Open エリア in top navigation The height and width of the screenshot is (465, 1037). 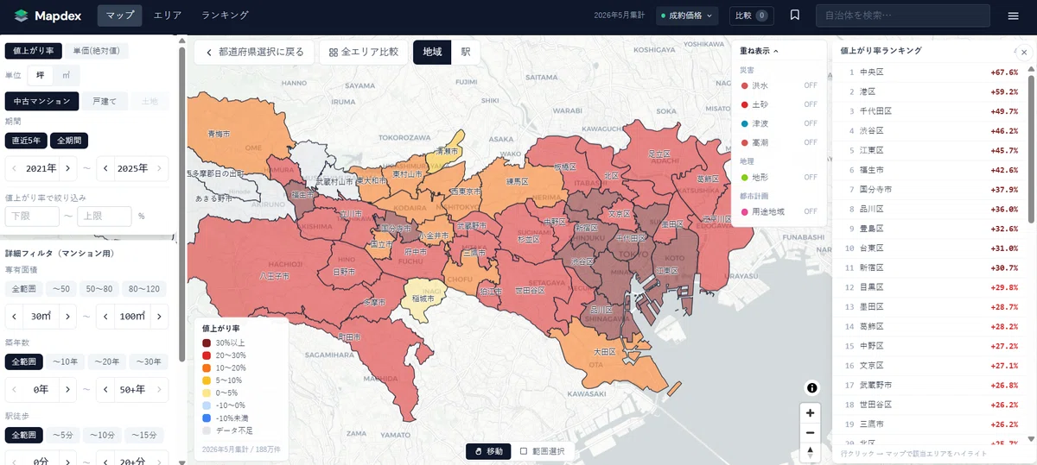[167, 16]
